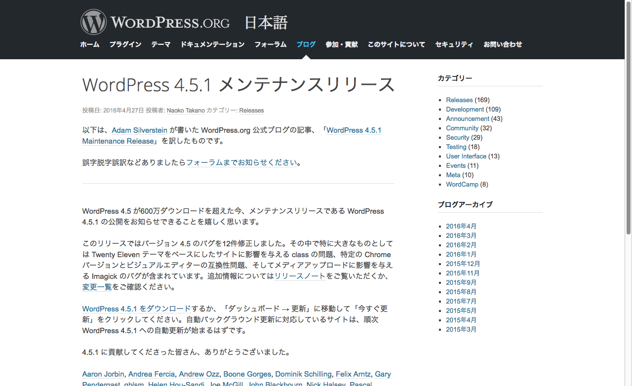Open the 2015年7月 archive
The width and height of the screenshot is (632, 386).
(461, 301)
